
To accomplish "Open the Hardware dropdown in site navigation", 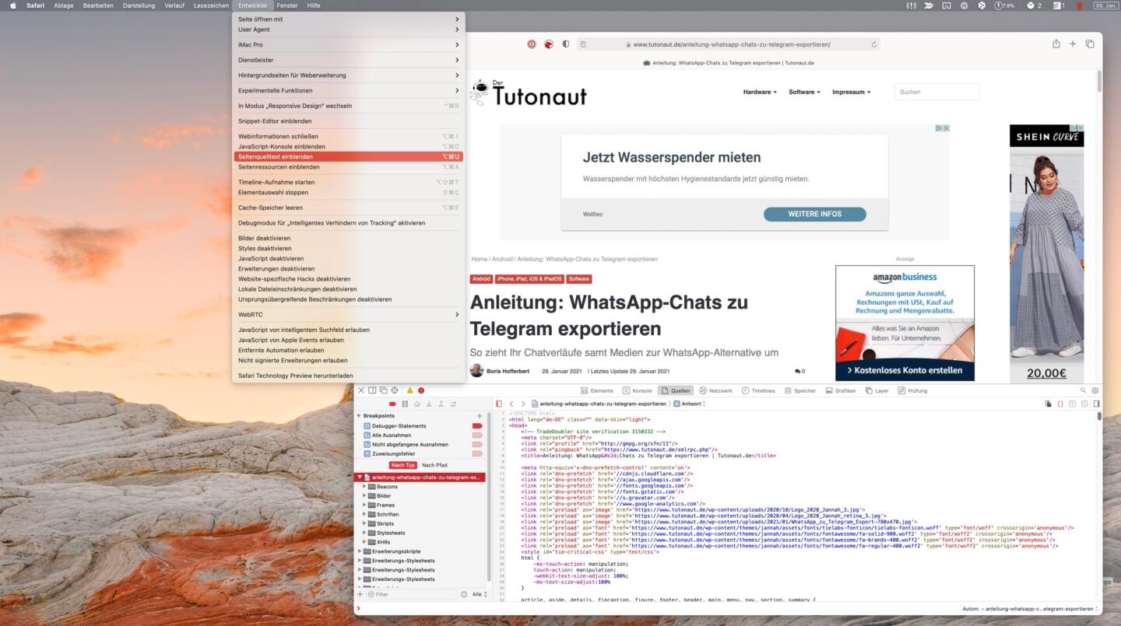I will [759, 92].
